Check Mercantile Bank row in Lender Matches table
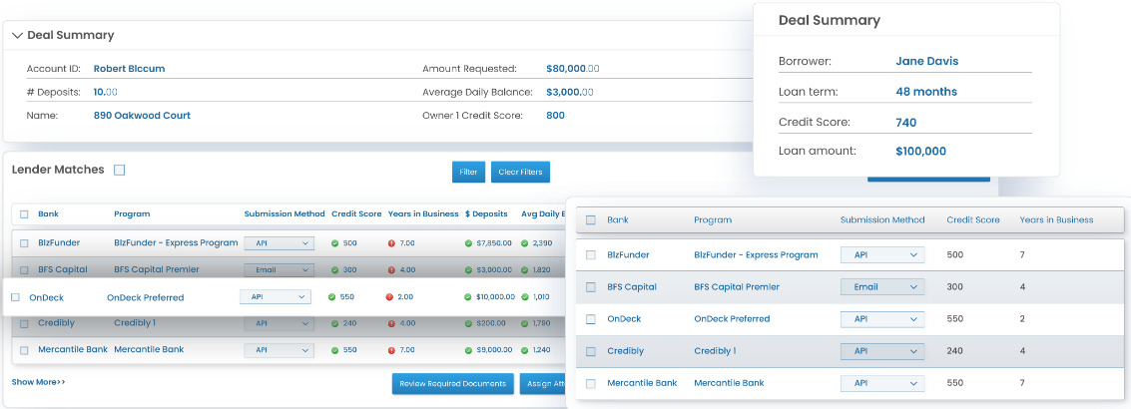Viewport: 1131px width, 409px height. point(24,350)
